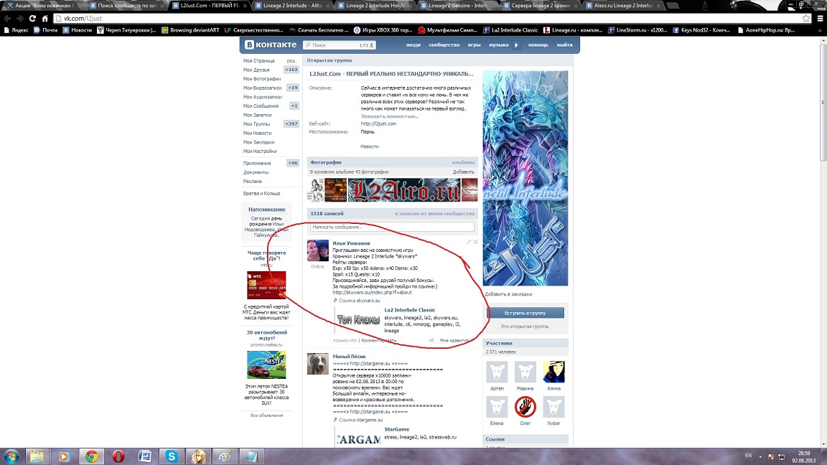The height and width of the screenshot is (465, 827).
Task: Open музыка in the VK header menu
Action: tap(498, 44)
